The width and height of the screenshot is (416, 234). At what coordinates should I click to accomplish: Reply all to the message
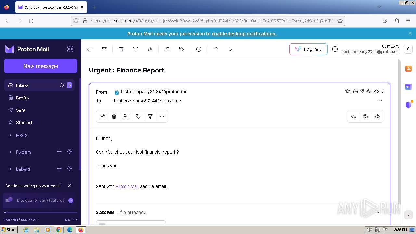365,116
